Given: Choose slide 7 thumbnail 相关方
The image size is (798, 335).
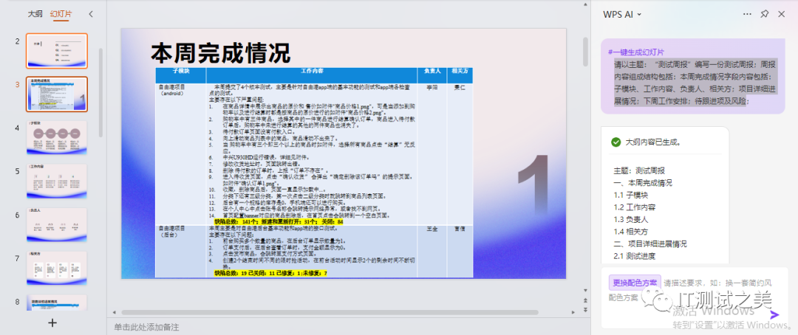Looking at the screenshot, I should [57, 269].
